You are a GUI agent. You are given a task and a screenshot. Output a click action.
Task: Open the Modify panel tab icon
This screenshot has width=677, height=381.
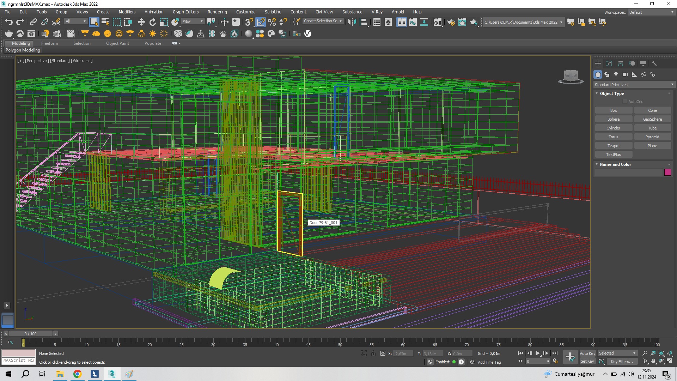pyautogui.click(x=609, y=64)
